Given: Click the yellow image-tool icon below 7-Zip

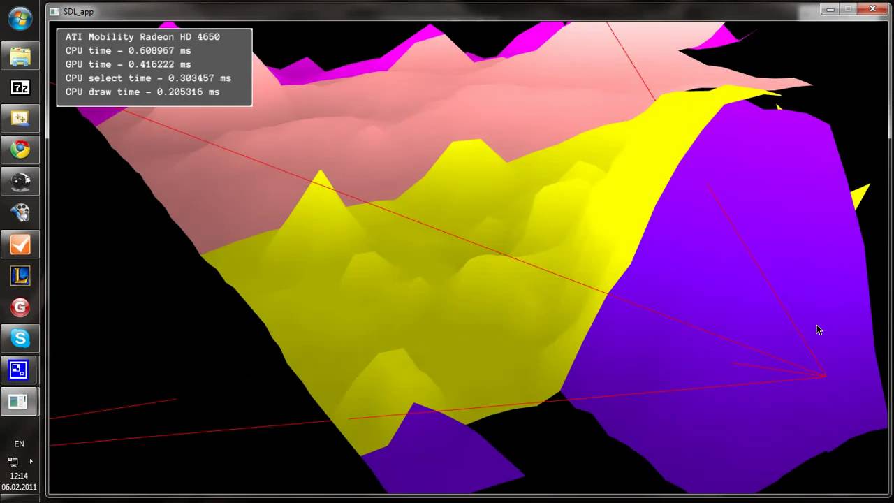Looking at the screenshot, I should pos(20,118).
